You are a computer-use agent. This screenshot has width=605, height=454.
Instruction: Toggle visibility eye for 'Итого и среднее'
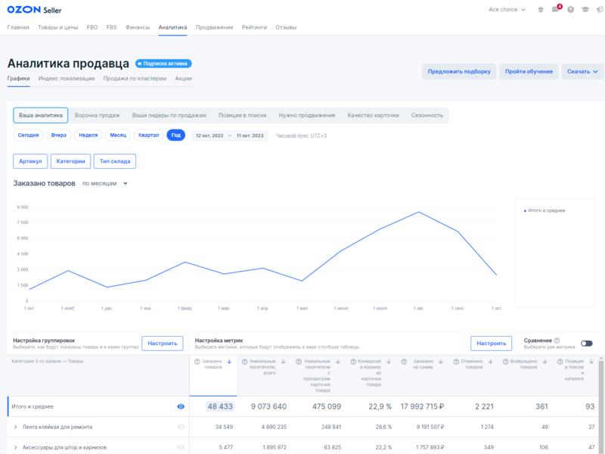(181, 406)
